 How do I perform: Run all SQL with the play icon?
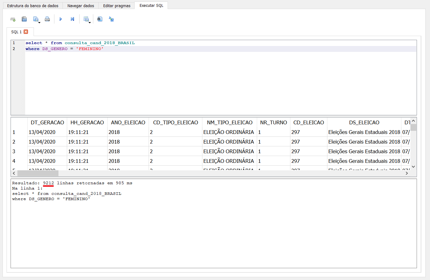point(61,19)
